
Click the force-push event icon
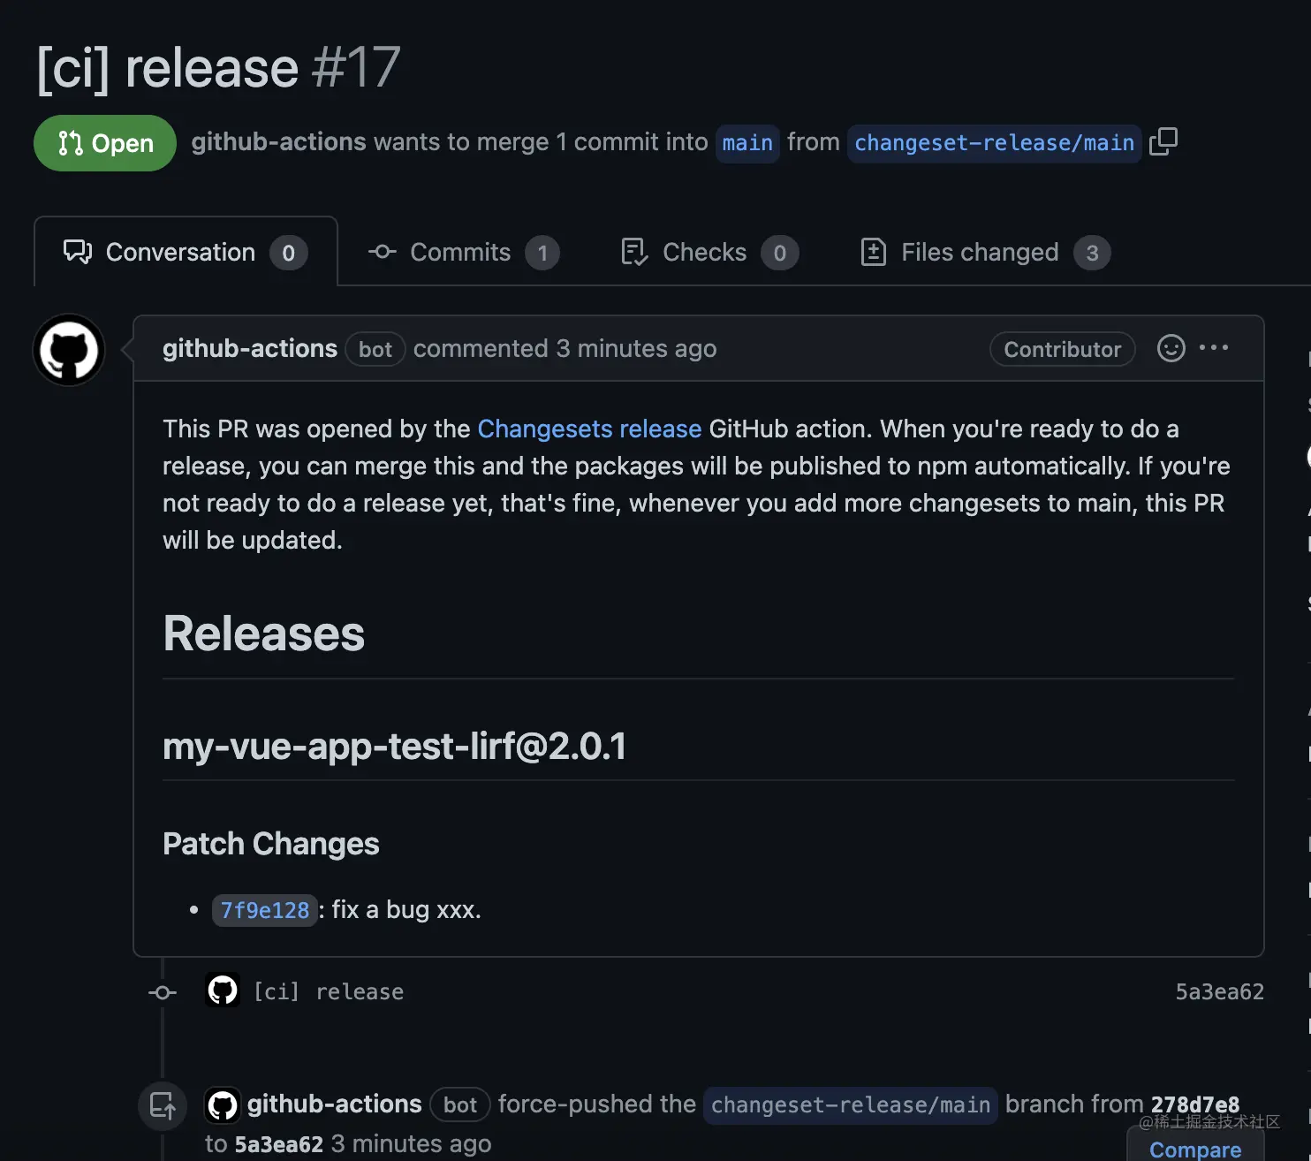(x=163, y=1106)
